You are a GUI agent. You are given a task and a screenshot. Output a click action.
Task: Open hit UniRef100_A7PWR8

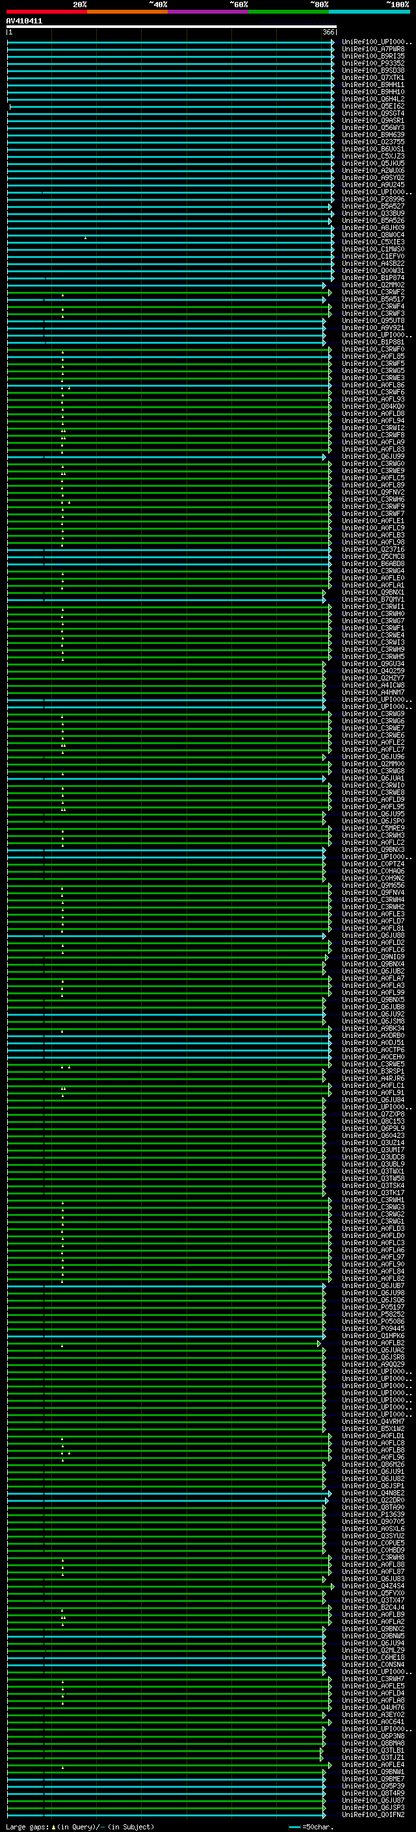click(373, 49)
